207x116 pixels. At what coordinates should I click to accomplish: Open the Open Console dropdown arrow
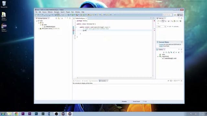177,81
